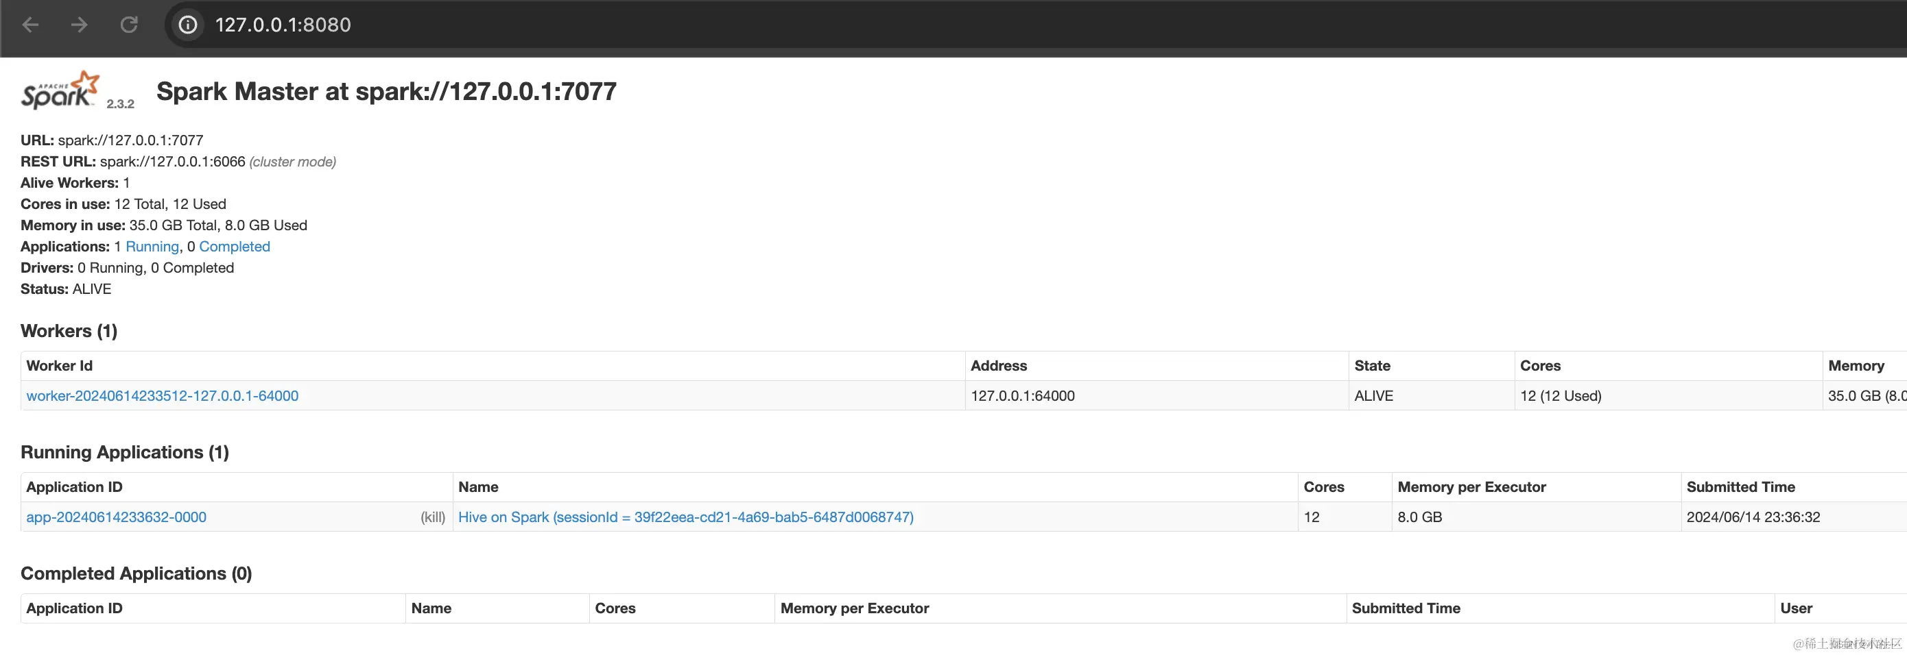The height and width of the screenshot is (655, 1907).
Task: Click the Spark Master page title
Action: click(x=386, y=91)
